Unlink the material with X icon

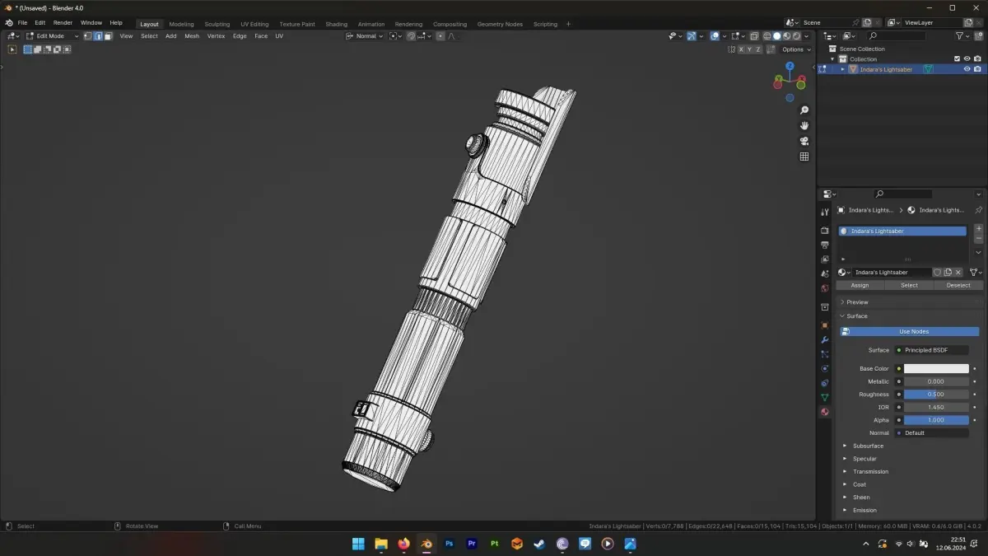(x=958, y=273)
